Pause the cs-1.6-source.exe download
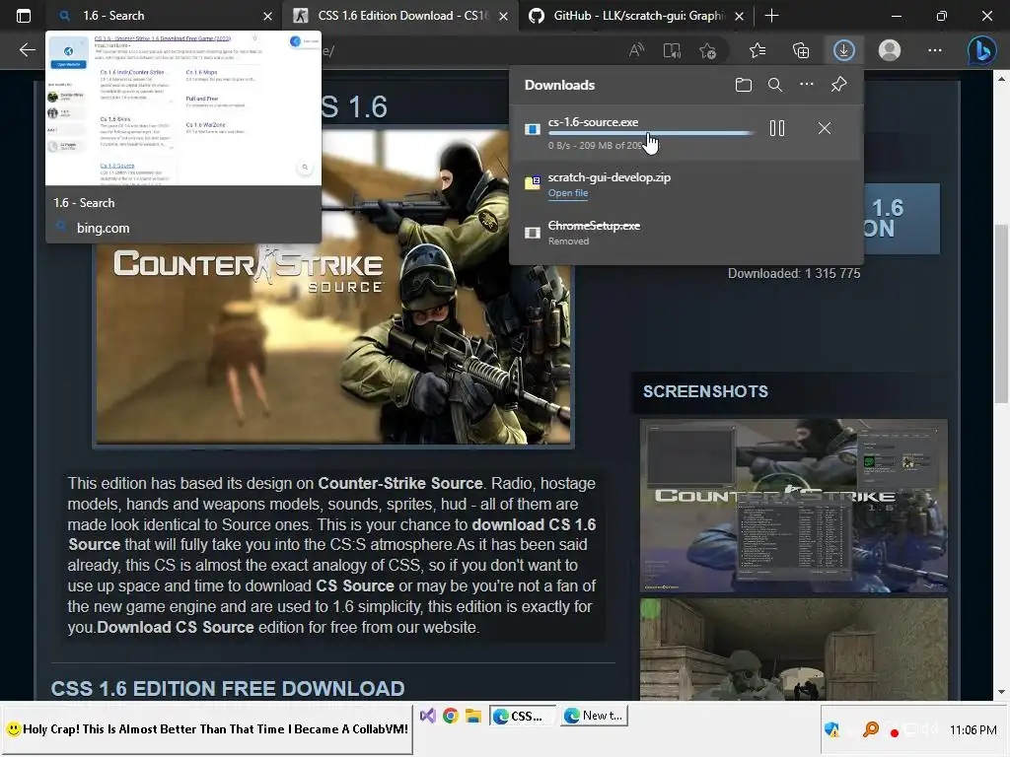This screenshot has width=1010, height=757. [777, 128]
